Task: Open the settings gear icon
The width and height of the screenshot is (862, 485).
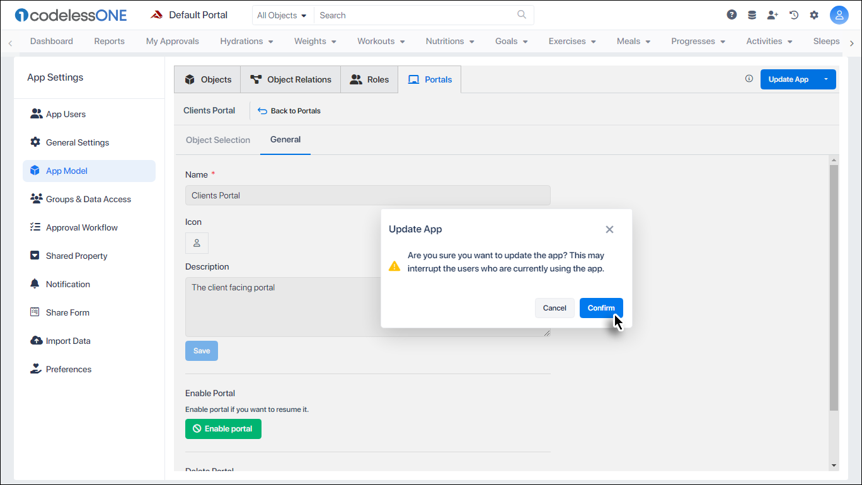Action: (815, 14)
